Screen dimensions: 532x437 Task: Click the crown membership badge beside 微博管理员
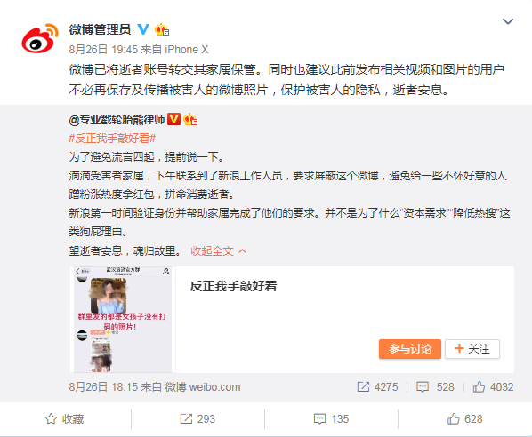click(162, 30)
